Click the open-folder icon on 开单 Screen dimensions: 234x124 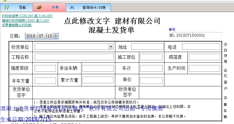point(39,7)
